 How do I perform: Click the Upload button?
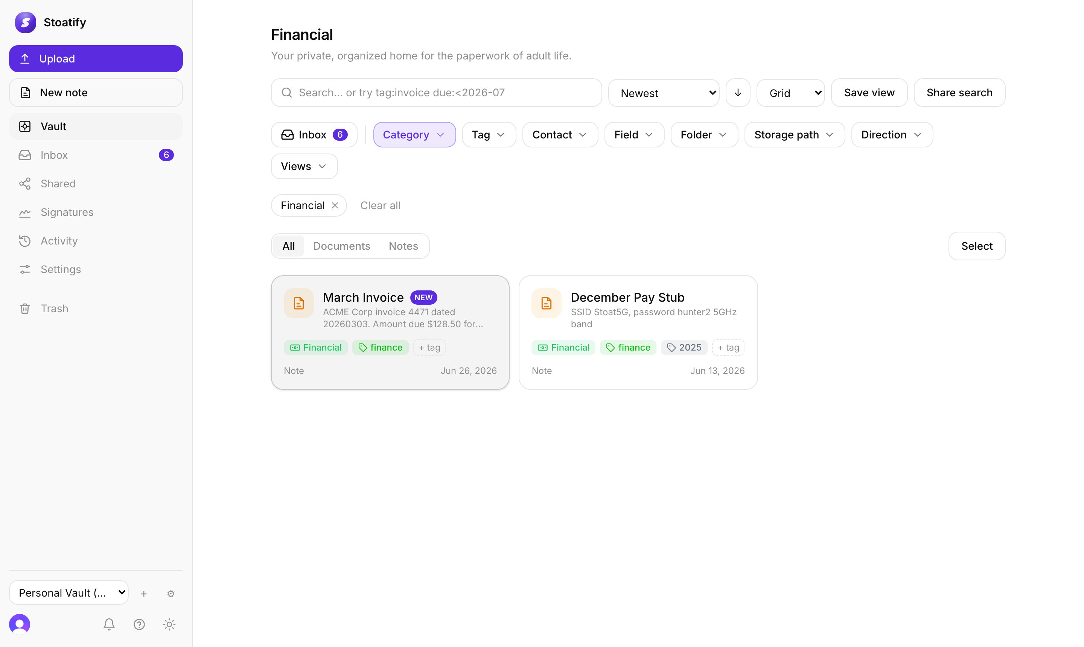click(x=96, y=58)
